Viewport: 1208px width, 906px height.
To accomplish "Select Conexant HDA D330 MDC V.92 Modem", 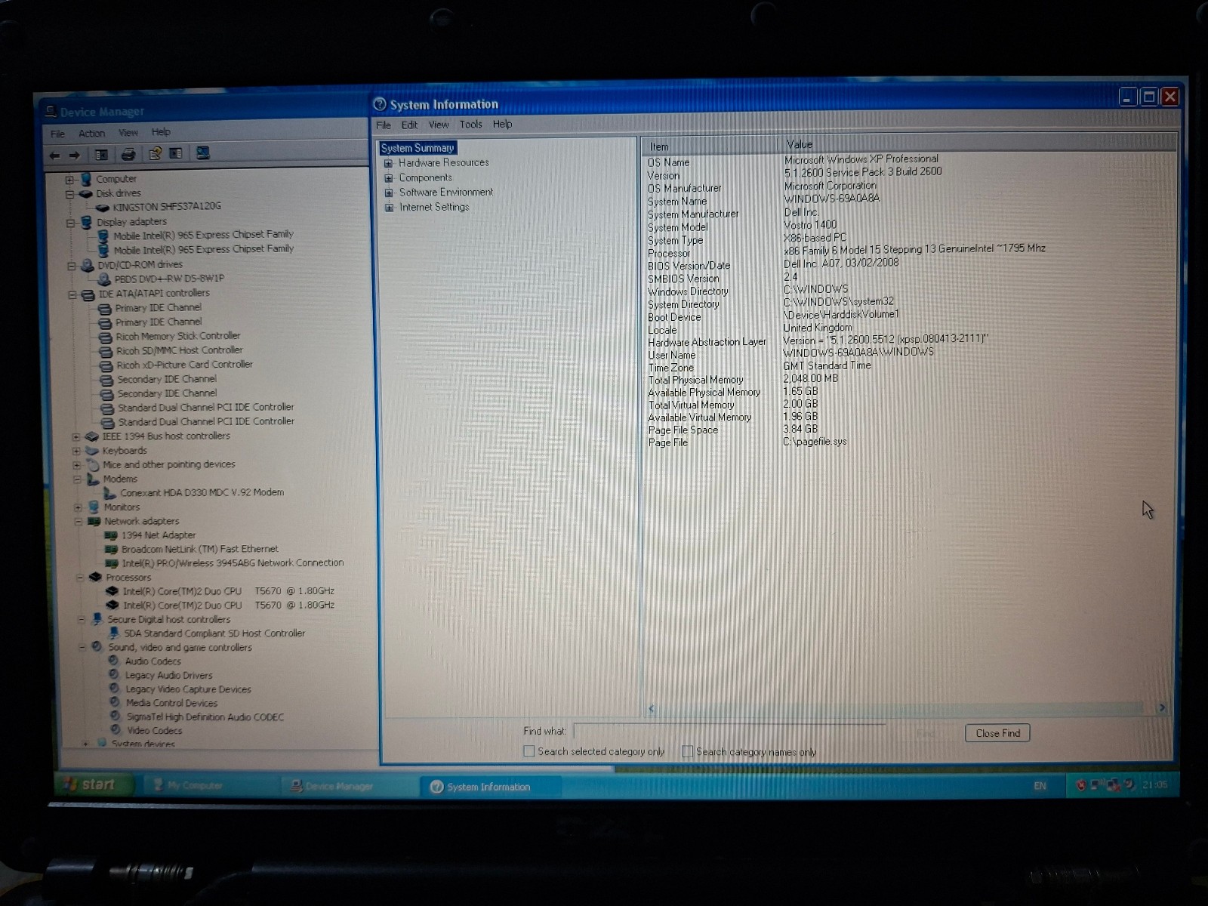I will point(202,493).
